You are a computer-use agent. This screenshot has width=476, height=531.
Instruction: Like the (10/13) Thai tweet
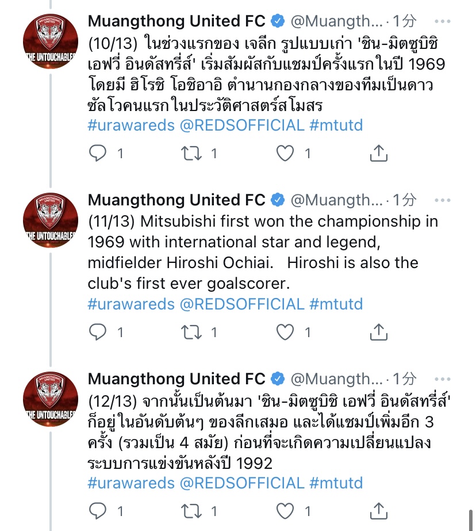(286, 153)
